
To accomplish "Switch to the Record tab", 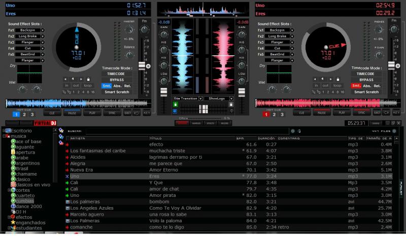I will click(x=224, y=123).
